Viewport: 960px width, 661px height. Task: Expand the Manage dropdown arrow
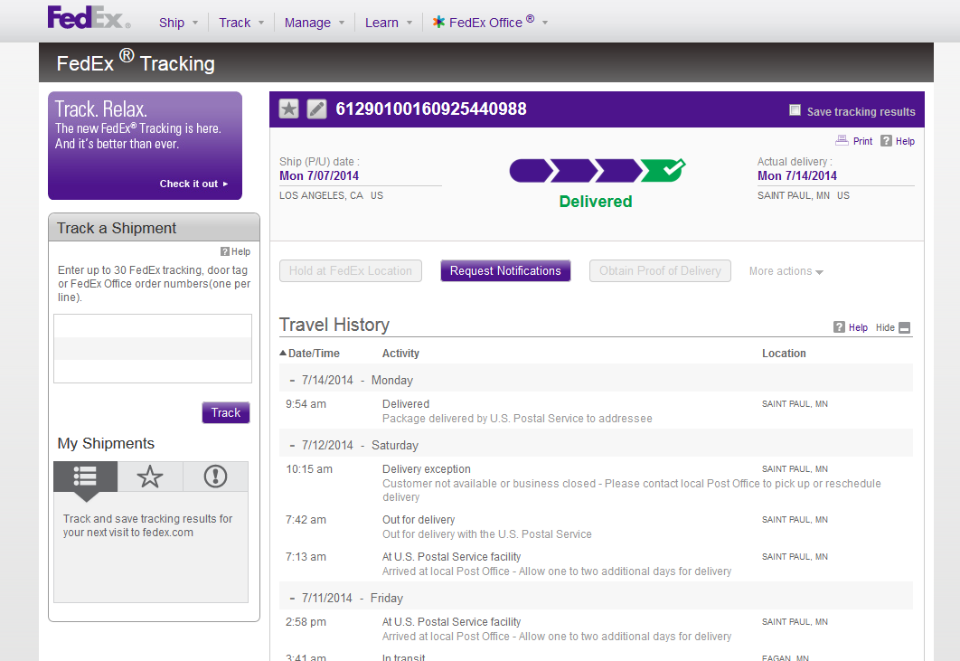click(342, 23)
